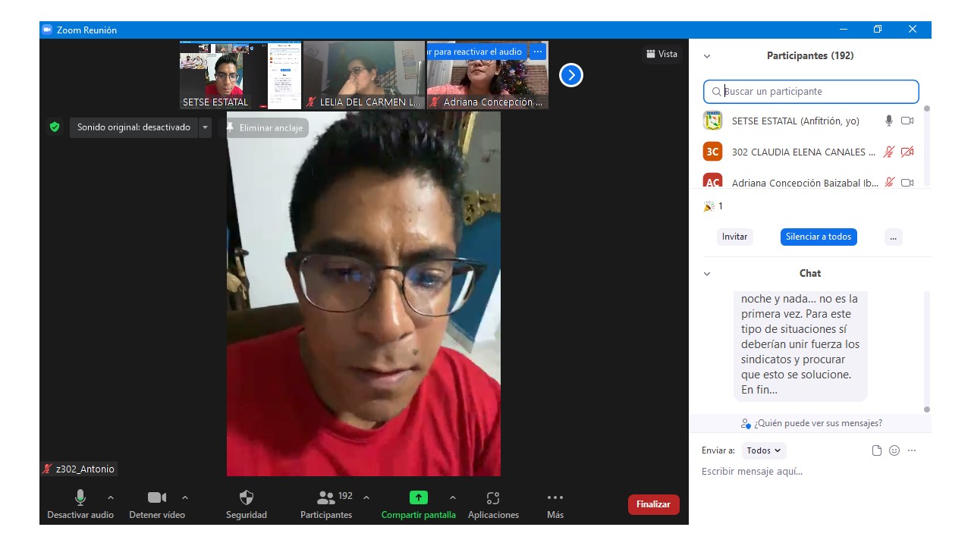
Task: Open the Seguridad shield menu
Action: 247,504
